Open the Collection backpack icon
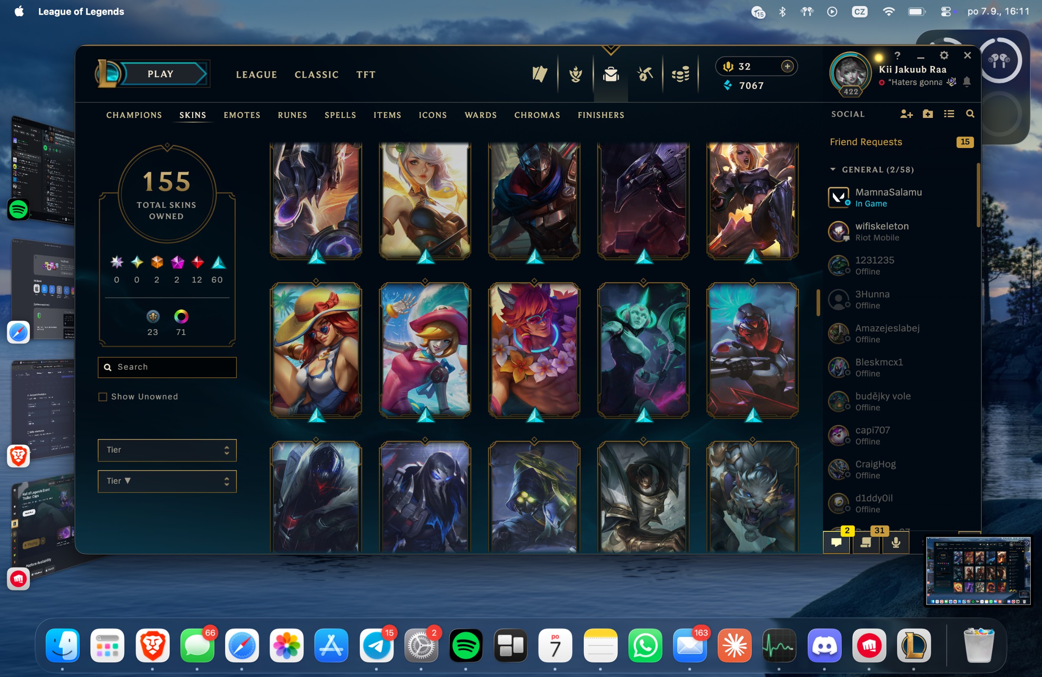 [611, 74]
